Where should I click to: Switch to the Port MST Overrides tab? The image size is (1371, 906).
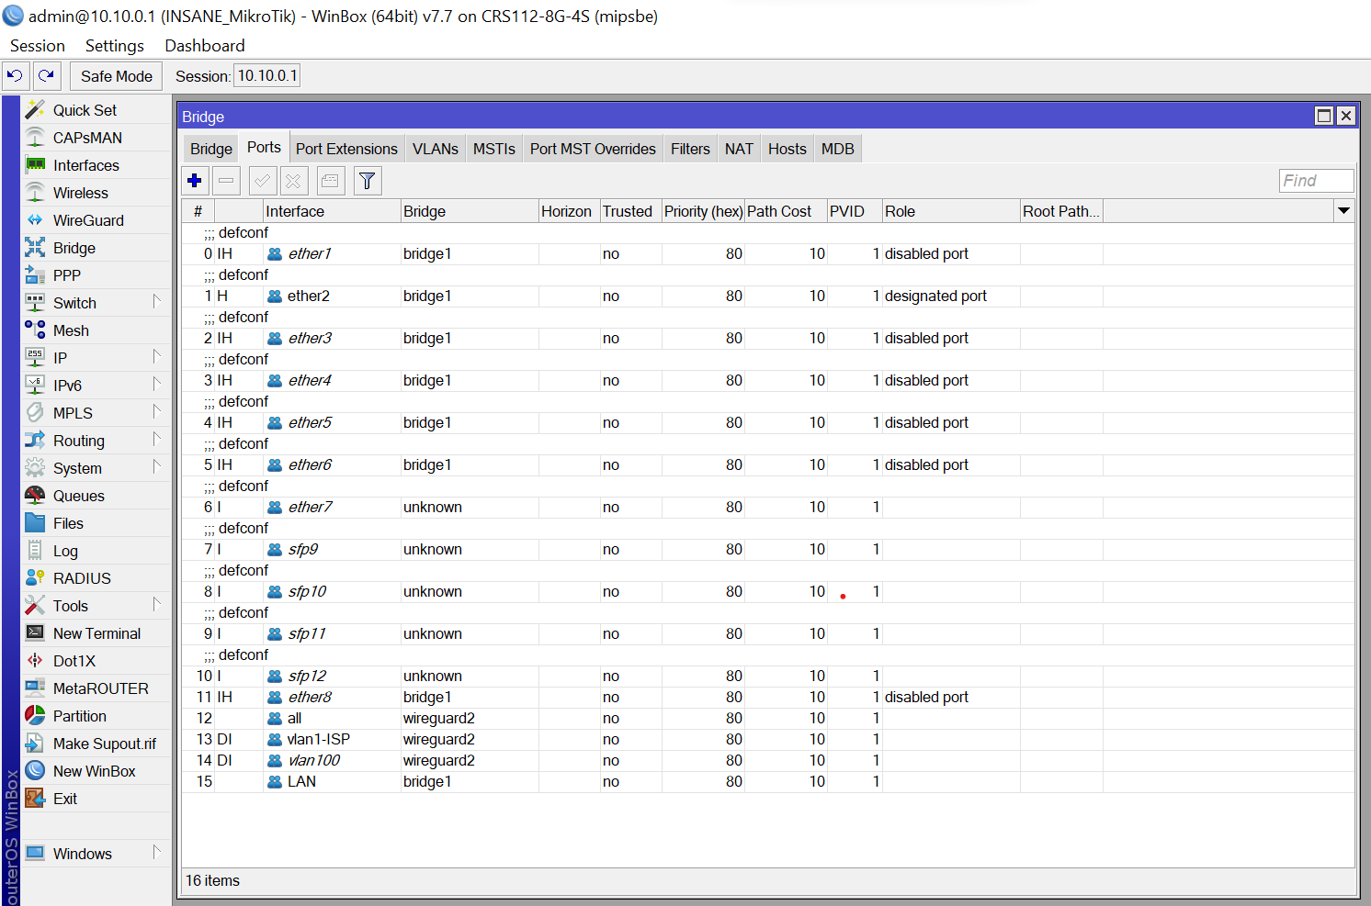pos(593,149)
